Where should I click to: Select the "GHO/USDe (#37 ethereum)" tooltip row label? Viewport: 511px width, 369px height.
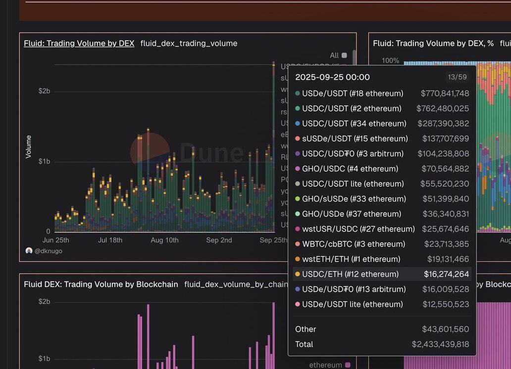[x=352, y=214]
